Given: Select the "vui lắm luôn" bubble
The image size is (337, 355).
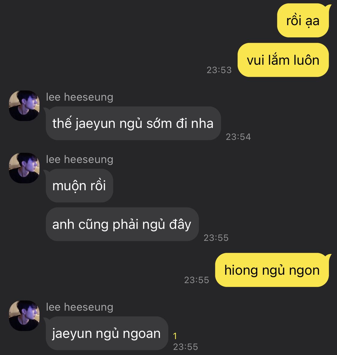Looking at the screenshot, I should click(283, 60).
